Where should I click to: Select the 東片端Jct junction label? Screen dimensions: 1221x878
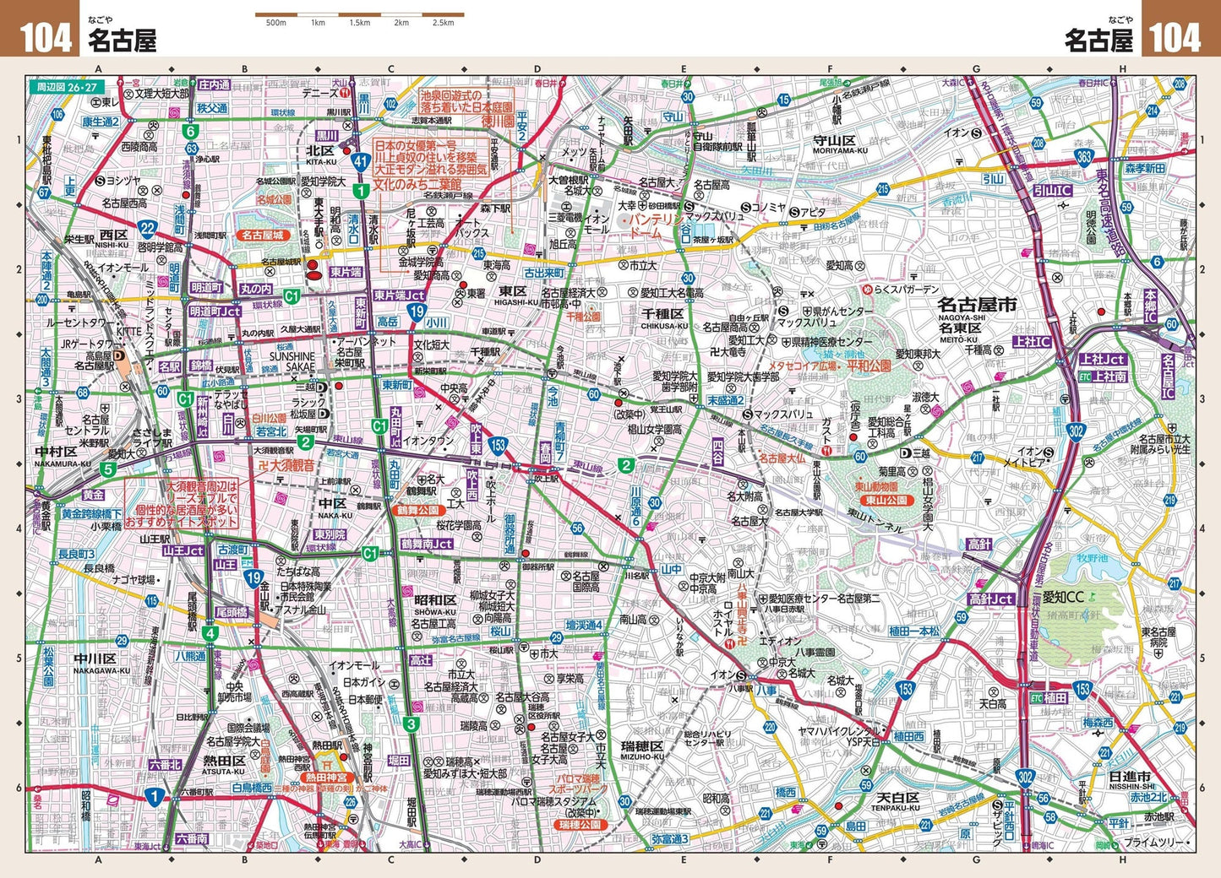point(398,295)
